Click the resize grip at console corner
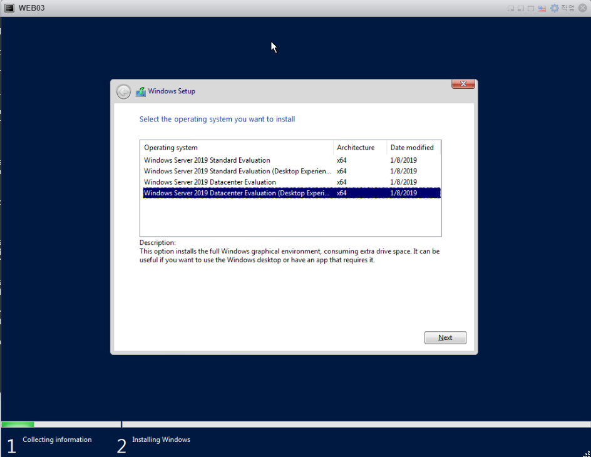 coord(587,454)
